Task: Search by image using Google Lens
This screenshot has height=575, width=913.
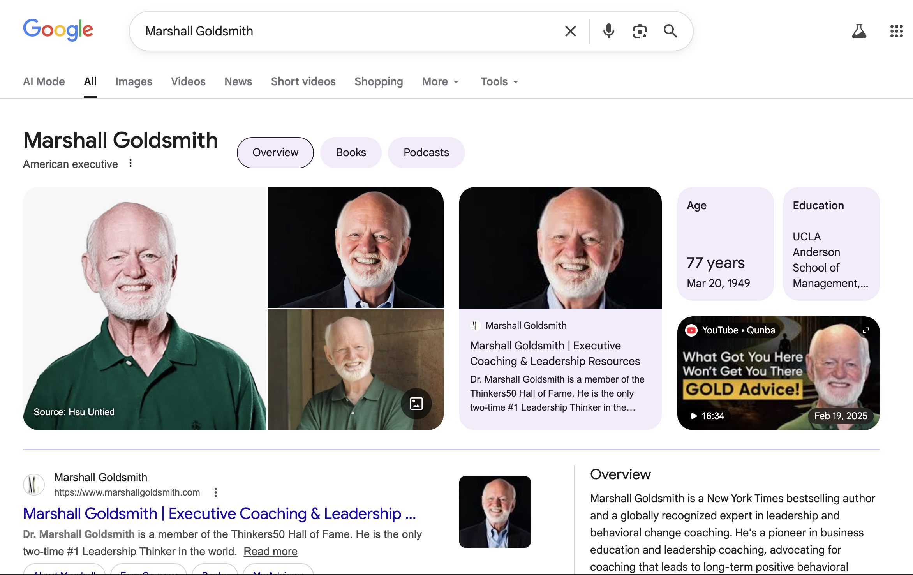Action: 640,31
